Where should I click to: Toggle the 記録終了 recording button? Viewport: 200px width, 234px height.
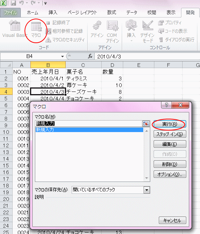click(x=58, y=23)
